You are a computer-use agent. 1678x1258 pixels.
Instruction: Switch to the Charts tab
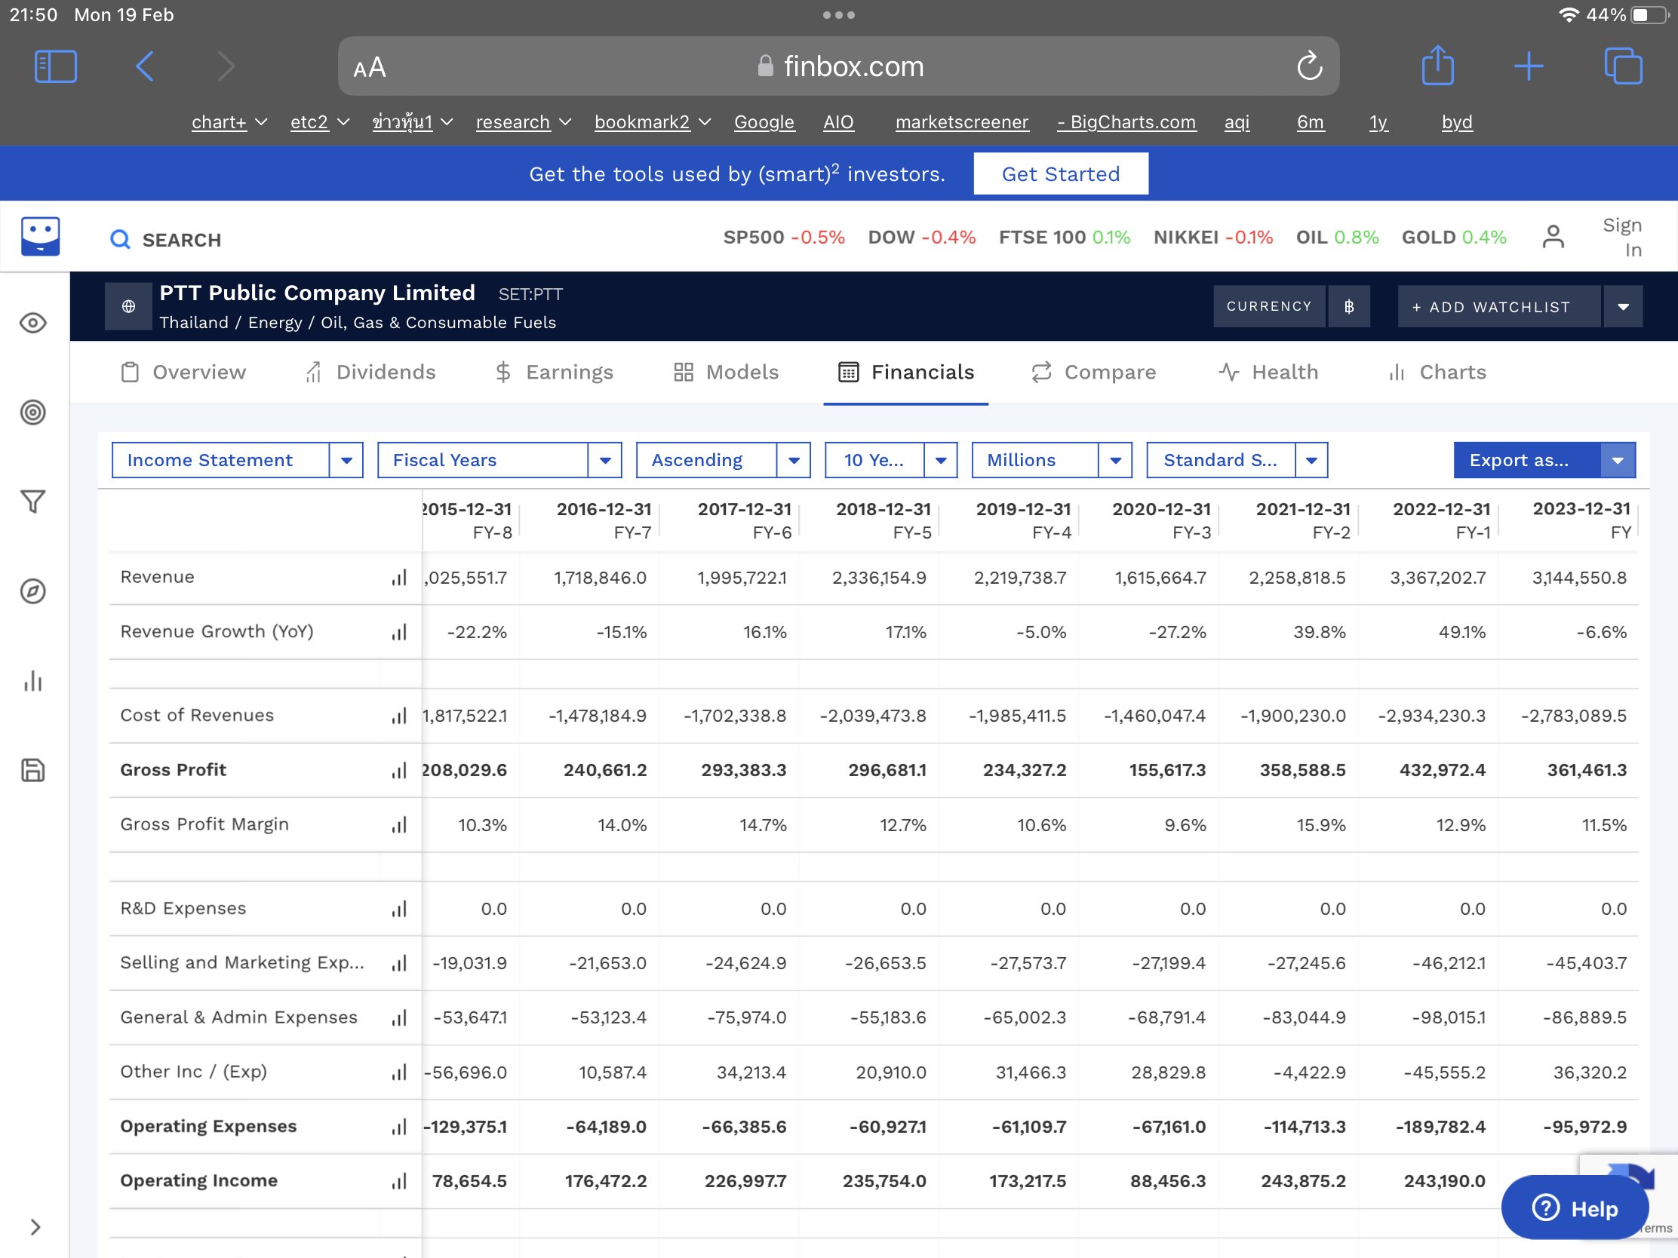point(1437,373)
